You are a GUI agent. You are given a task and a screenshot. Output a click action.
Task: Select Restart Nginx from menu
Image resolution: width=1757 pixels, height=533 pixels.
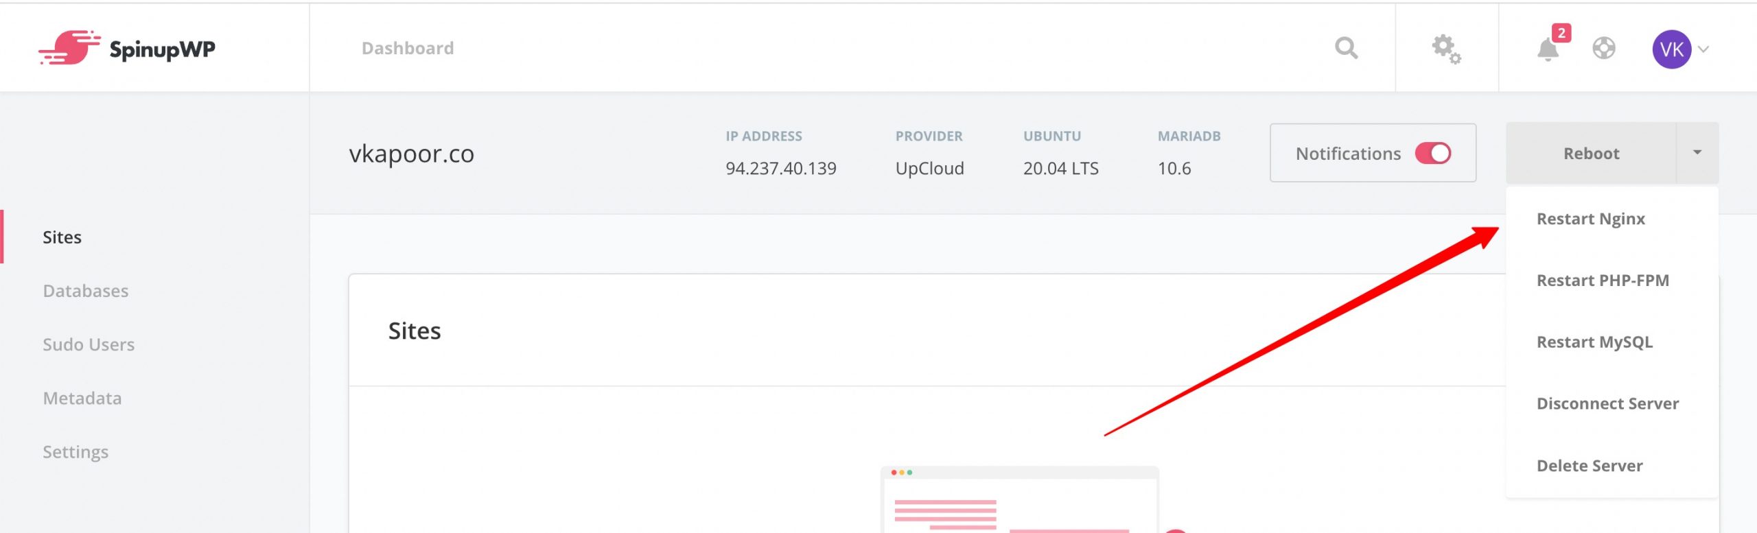[x=1590, y=219]
